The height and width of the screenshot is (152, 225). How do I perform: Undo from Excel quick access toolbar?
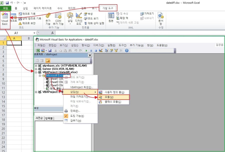click(11, 3)
